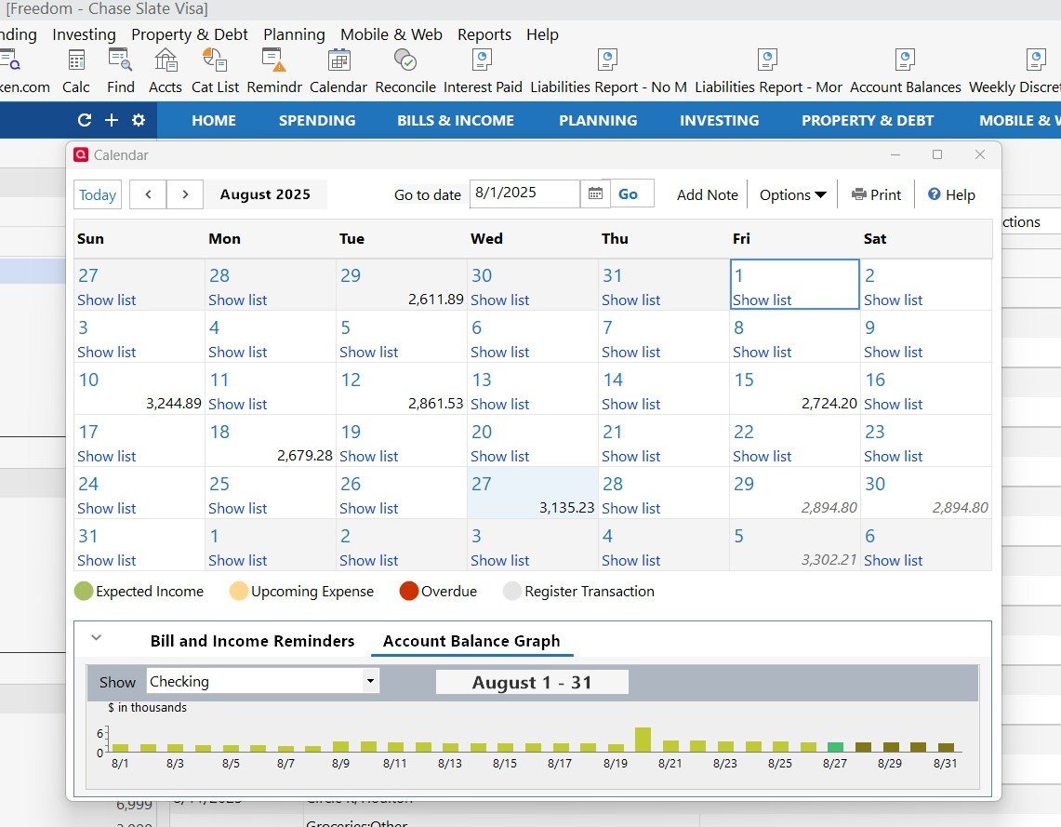Click the Upcoming Expense legend circle
This screenshot has height=827, width=1061.
239,591
